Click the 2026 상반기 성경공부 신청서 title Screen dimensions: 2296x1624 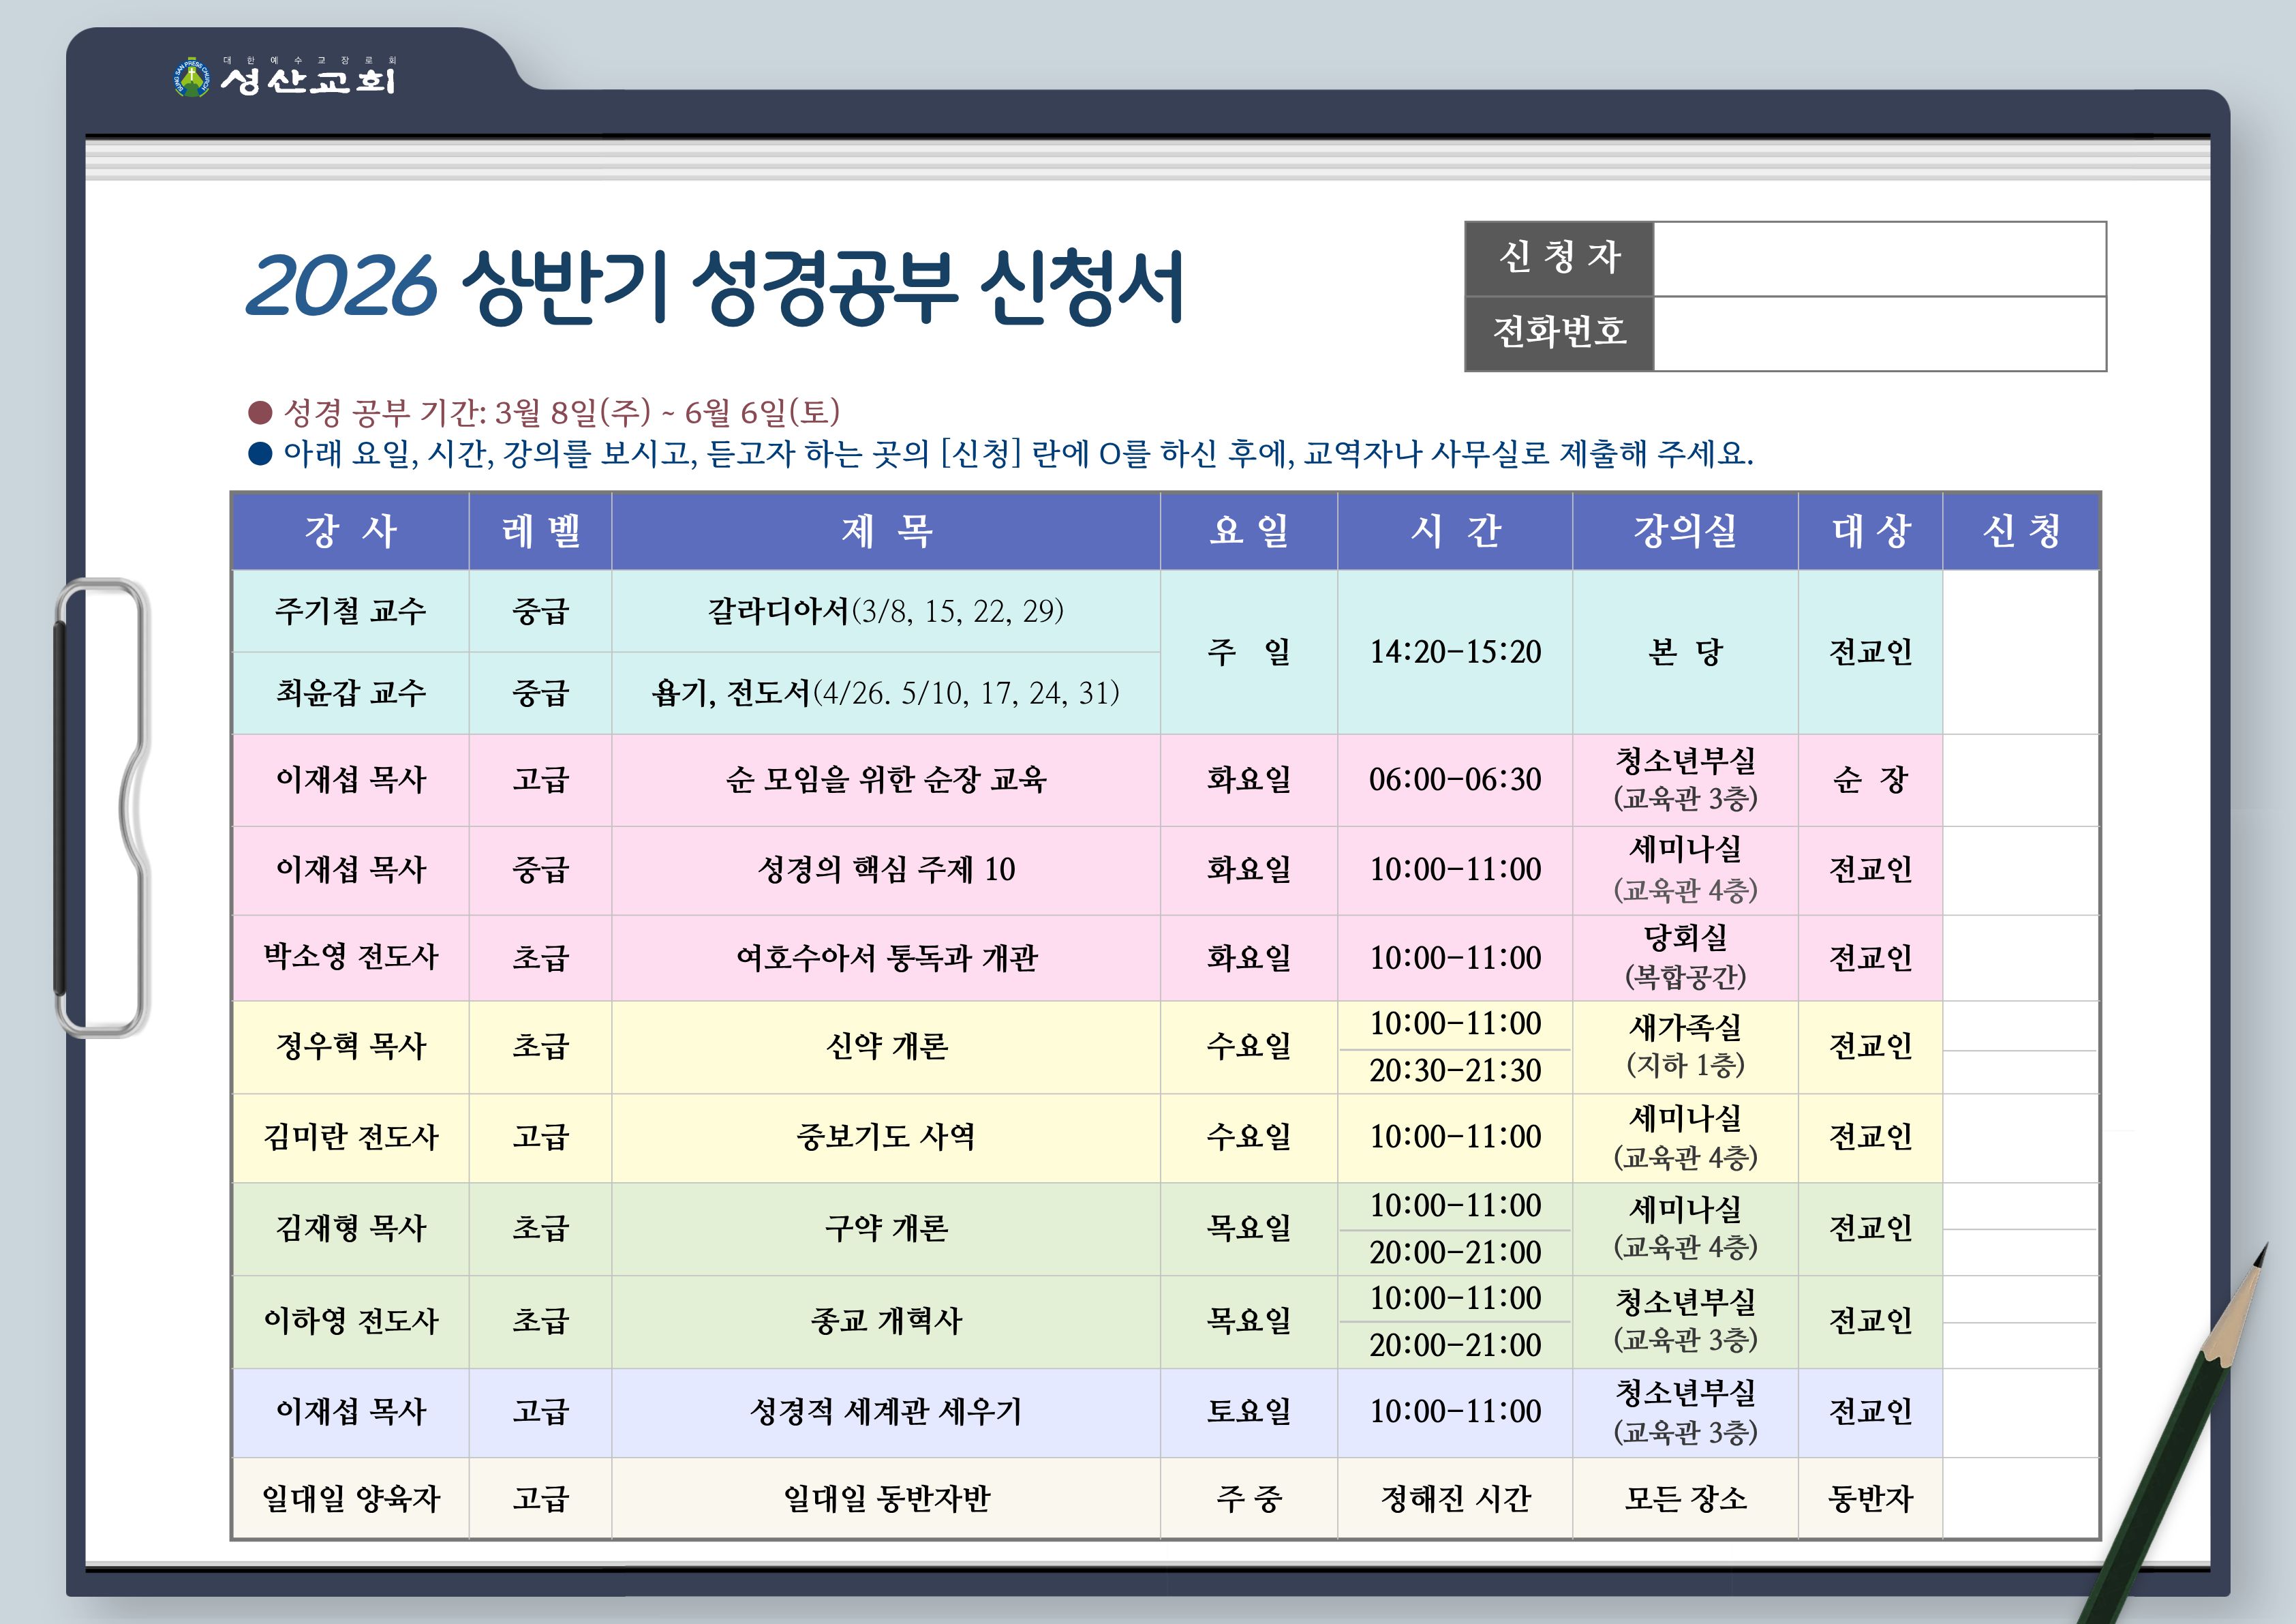pyautogui.click(x=714, y=288)
